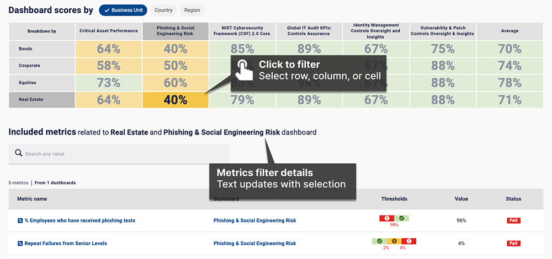Switch dashboard scores breakdown to Region
Viewport: 552px width, 259px height.
(x=192, y=10)
